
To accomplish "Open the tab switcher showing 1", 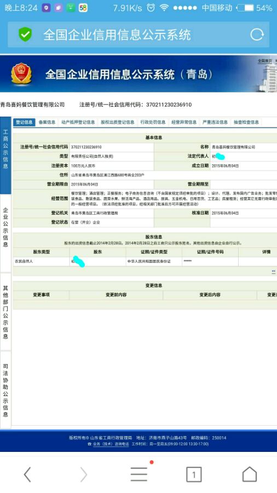I will click(x=194, y=474).
